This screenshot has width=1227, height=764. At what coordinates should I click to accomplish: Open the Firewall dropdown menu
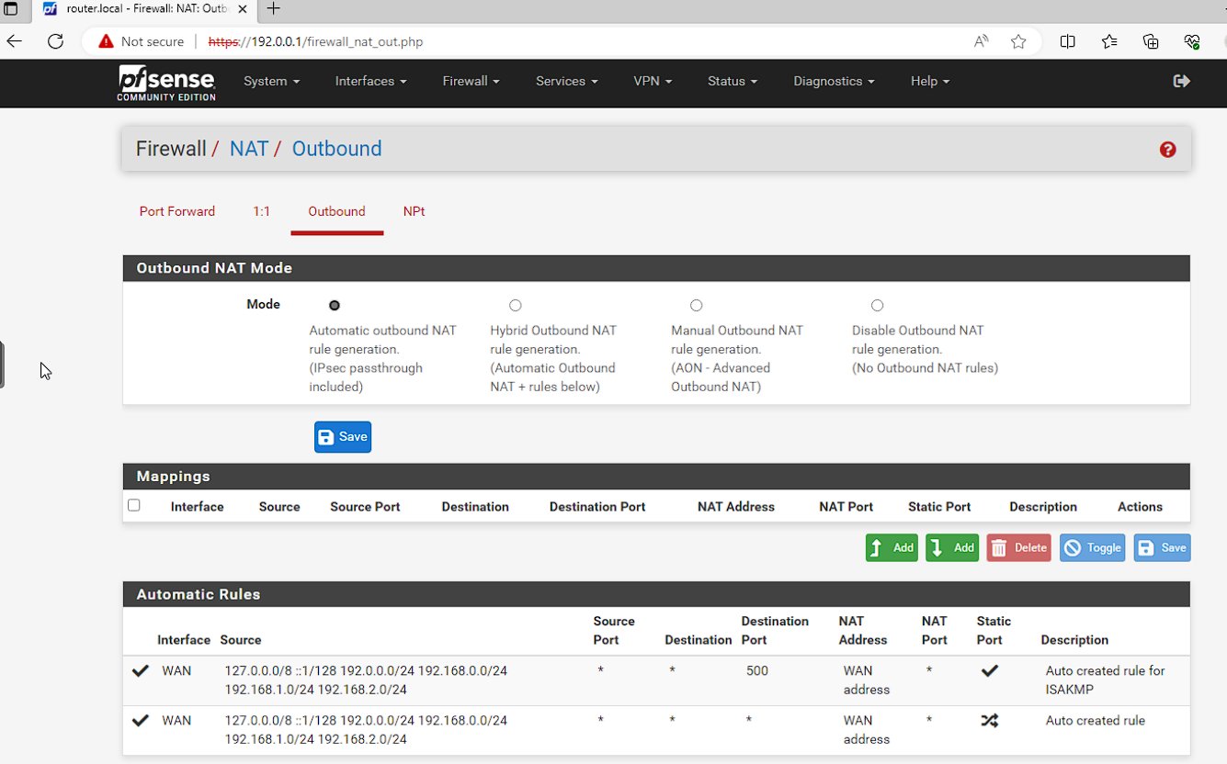pyautogui.click(x=471, y=81)
